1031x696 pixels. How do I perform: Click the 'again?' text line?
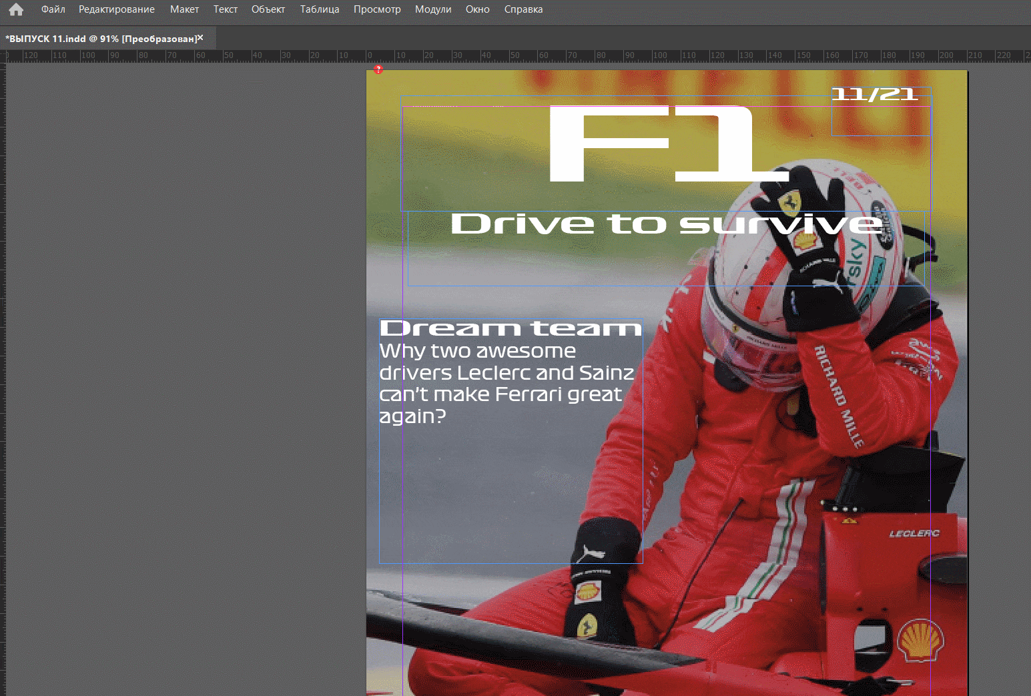412,417
